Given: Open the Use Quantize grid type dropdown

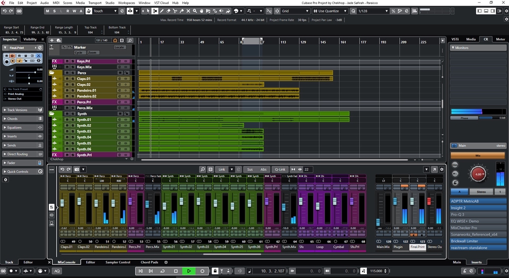Looking at the screenshot, I should (x=330, y=11).
